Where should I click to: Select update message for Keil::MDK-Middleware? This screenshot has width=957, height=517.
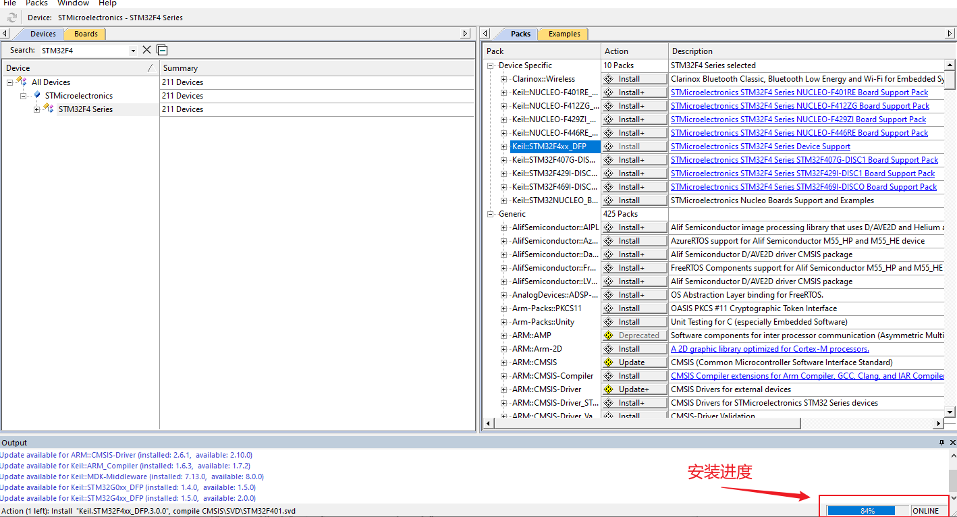point(132,477)
